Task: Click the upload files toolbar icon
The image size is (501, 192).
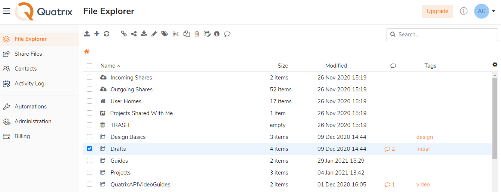Action: pyautogui.click(x=87, y=34)
